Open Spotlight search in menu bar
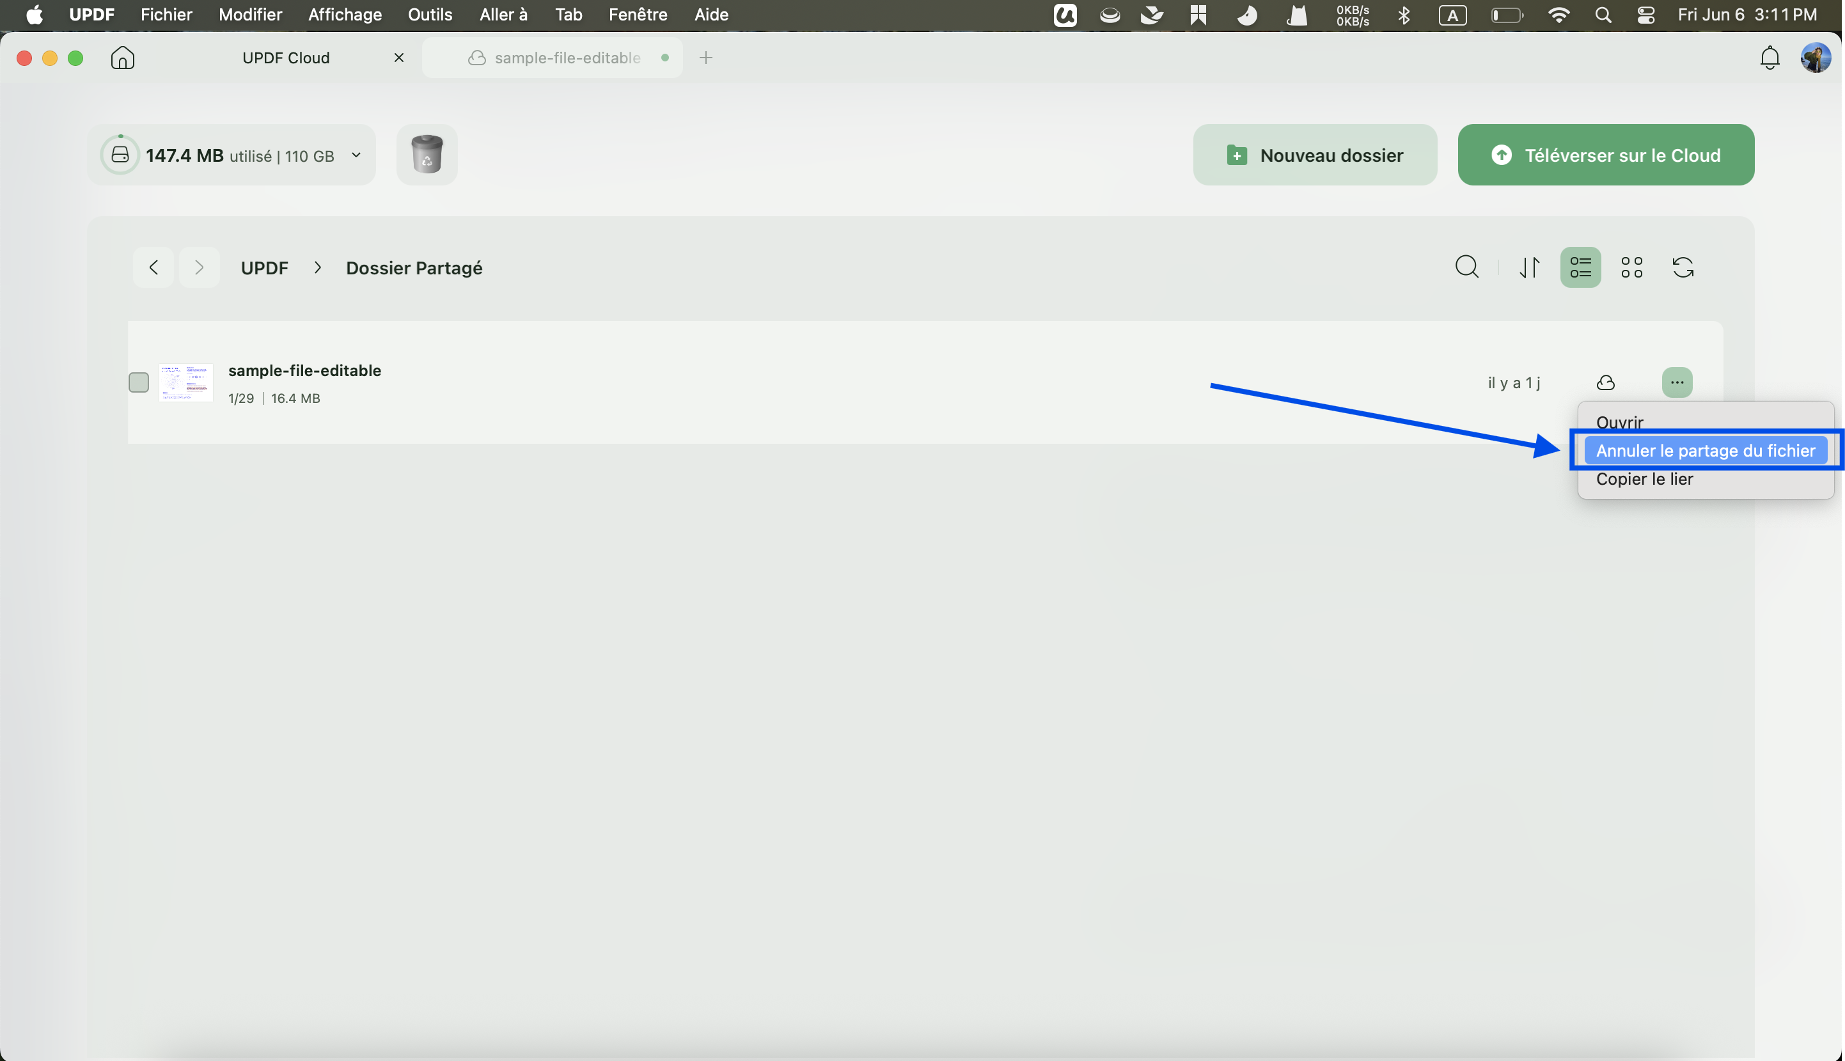 pyautogui.click(x=1603, y=15)
